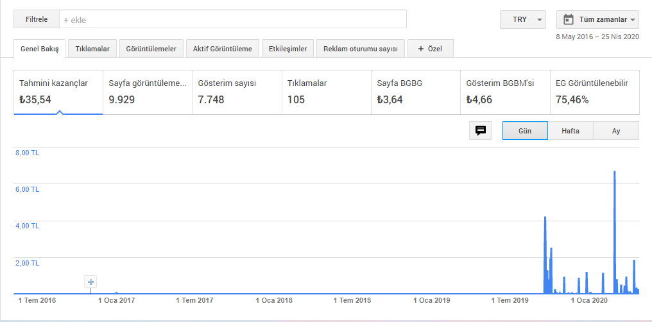Viewport: 652px width, 322px height.
Task: Select the Etkileşimler tab
Action: click(x=287, y=49)
